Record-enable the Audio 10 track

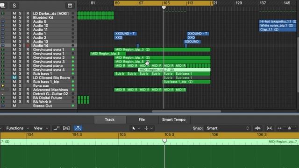click(28, 26)
